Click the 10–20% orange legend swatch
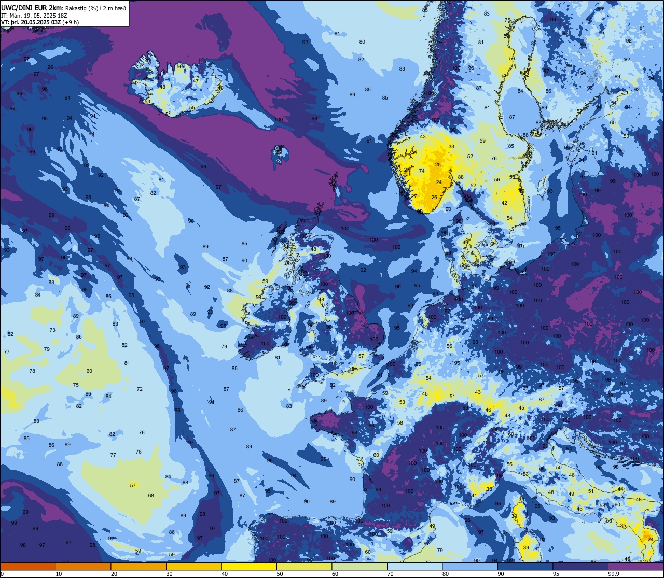 [83, 566]
